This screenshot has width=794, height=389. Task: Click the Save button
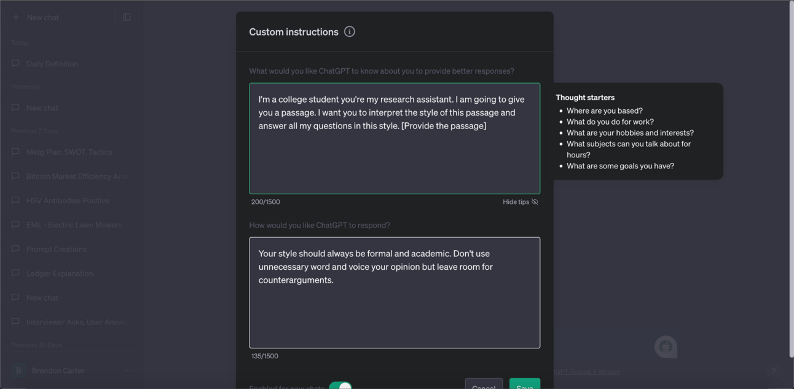pos(525,384)
